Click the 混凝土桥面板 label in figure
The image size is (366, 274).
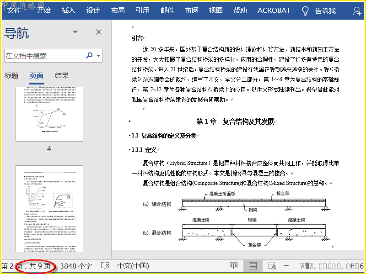[222, 194]
